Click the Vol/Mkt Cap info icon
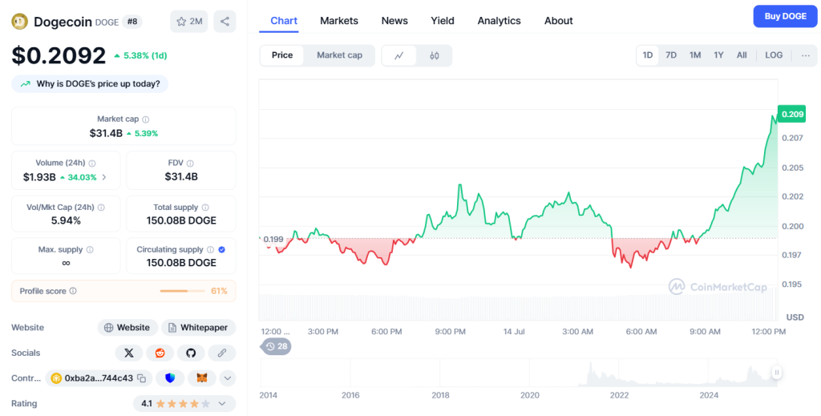Viewport: 821px width, 416px height. (x=101, y=208)
